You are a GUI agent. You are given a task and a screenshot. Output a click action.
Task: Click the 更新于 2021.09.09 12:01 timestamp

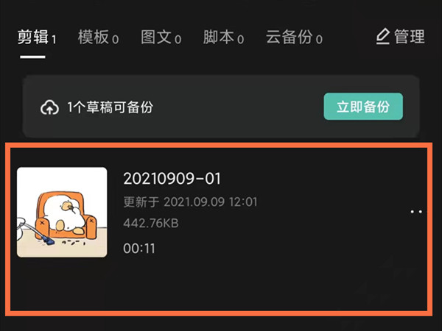pyautogui.click(x=190, y=202)
